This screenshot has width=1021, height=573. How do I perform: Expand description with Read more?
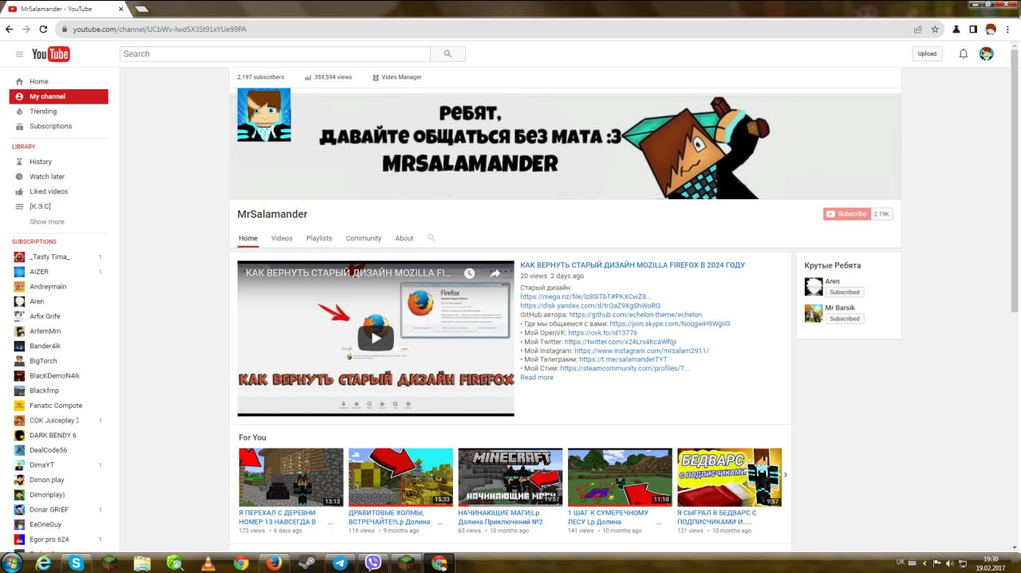[x=537, y=377]
